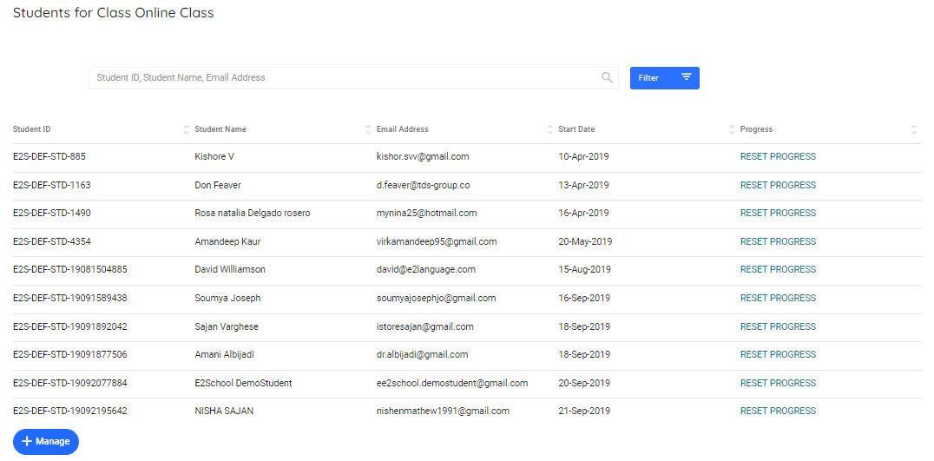Select the Soumya Joseph row name
Image resolution: width=934 pixels, height=461 pixels.
click(227, 299)
